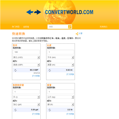Click the currency amount field showing 100
This screenshot has height=119, width=119.
[26, 52]
